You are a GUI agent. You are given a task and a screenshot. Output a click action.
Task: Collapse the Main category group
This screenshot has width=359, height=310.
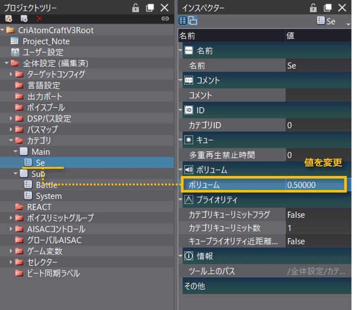[15, 151]
